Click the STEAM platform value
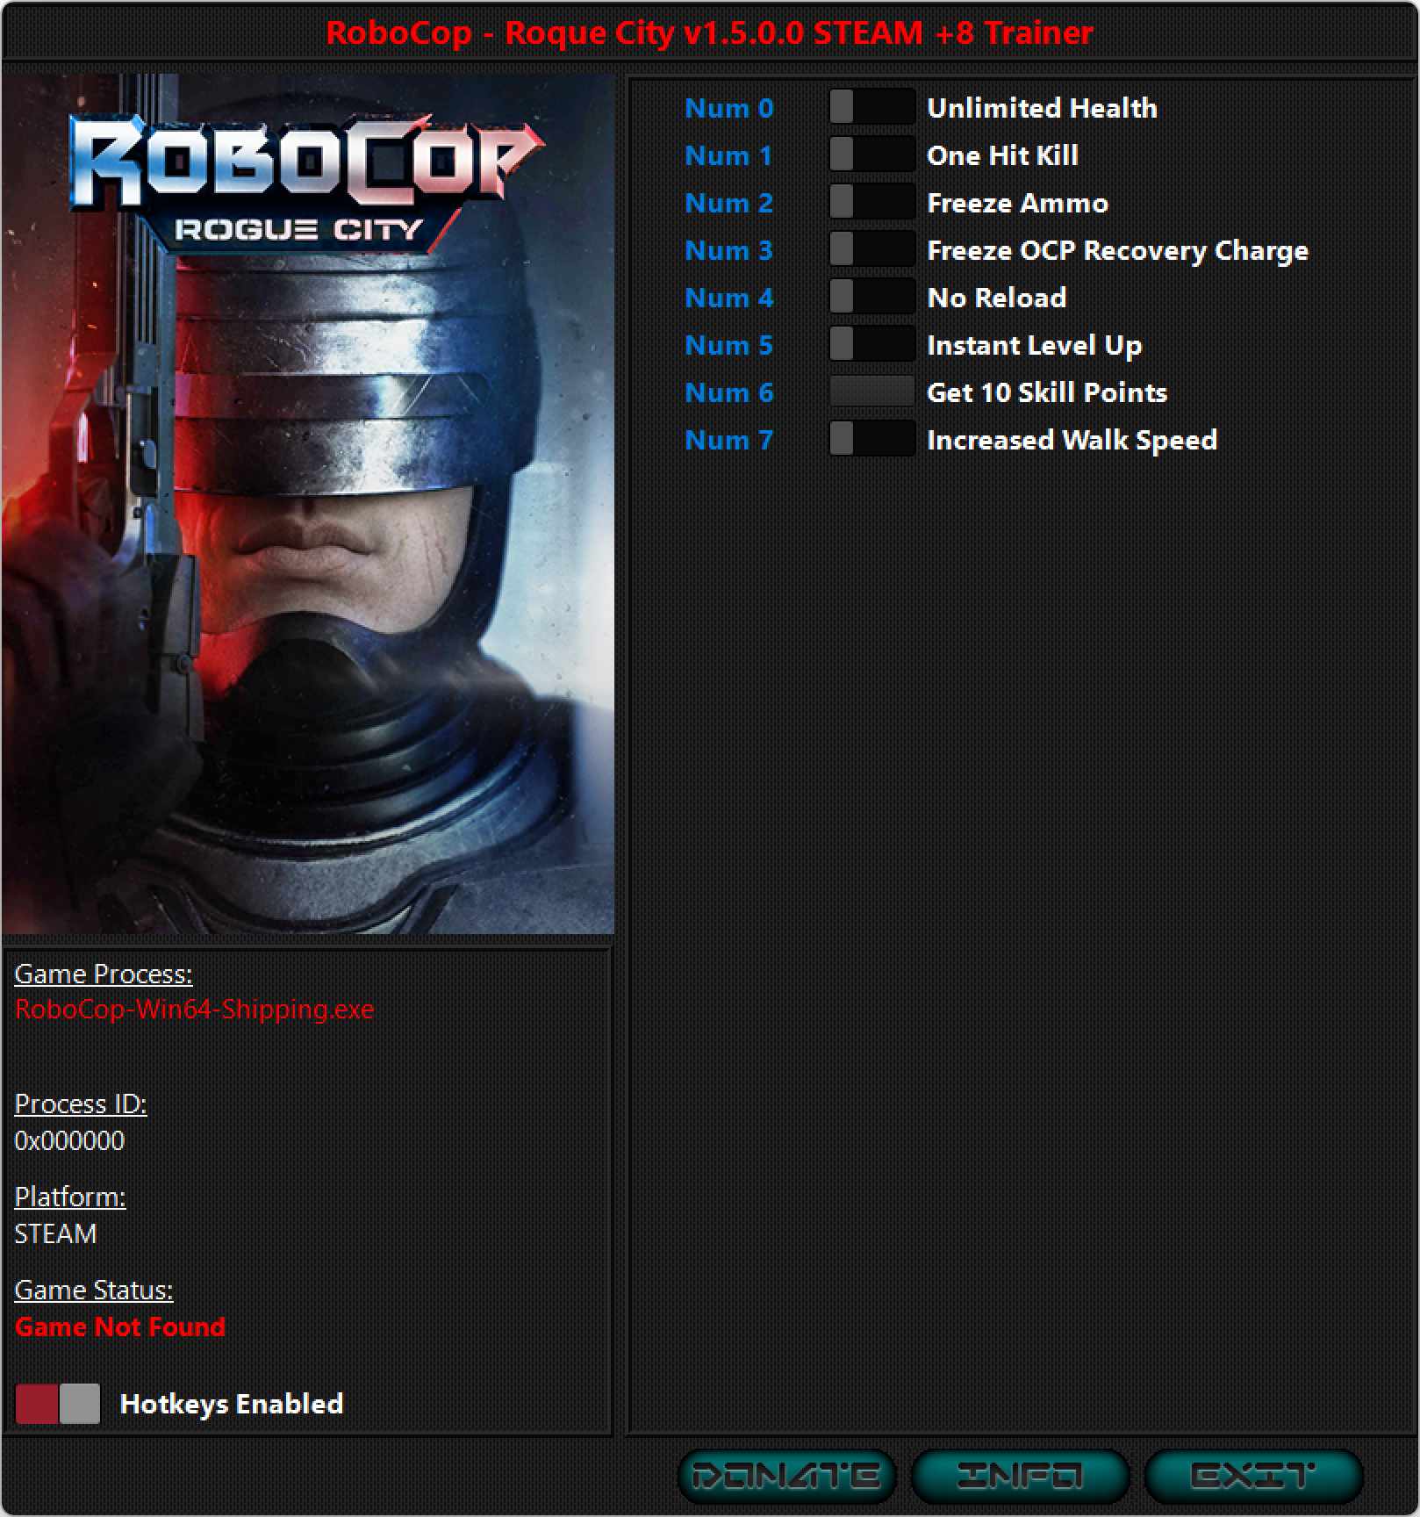This screenshot has width=1420, height=1517. [56, 1234]
